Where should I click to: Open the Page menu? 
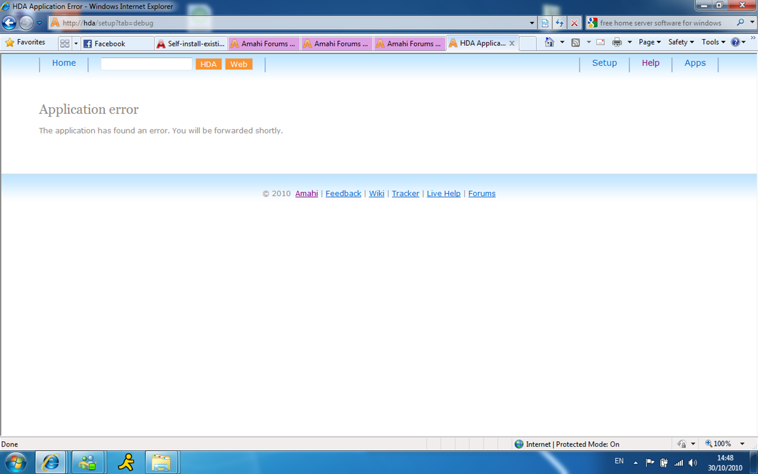pyautogui.click(x=650, y=42)
